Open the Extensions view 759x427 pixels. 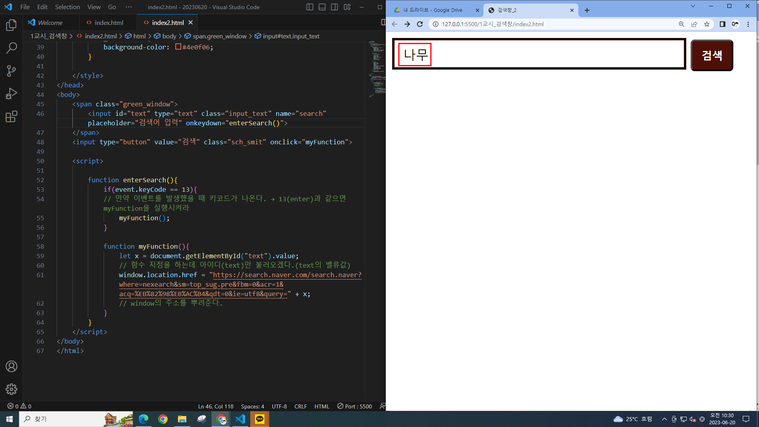11,117
